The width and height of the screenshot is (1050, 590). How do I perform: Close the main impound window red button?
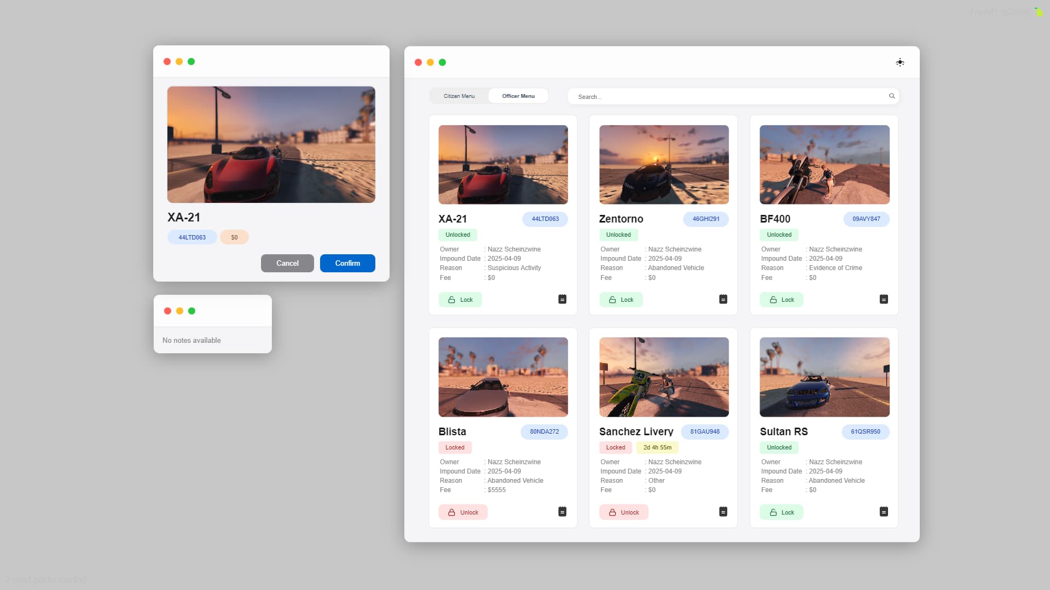[418, 62]
